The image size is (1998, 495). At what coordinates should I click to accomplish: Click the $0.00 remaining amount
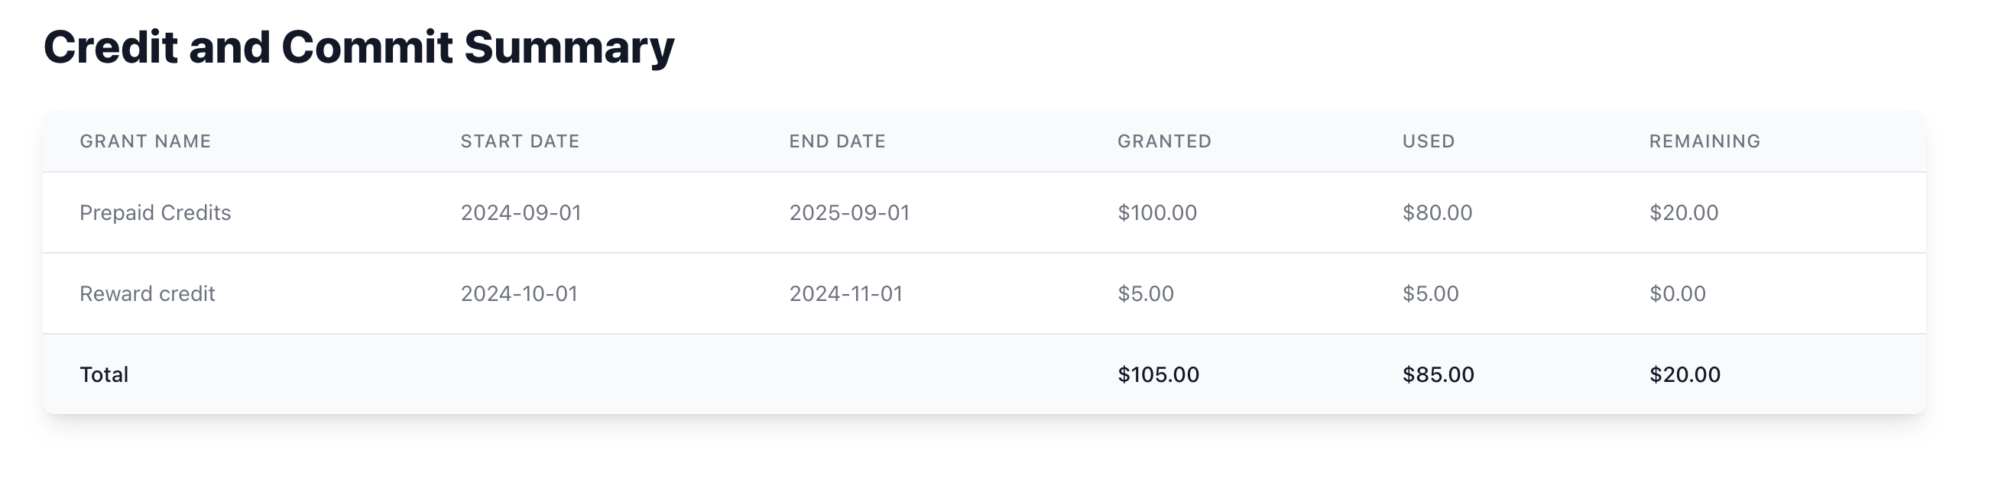[1677, 294]
